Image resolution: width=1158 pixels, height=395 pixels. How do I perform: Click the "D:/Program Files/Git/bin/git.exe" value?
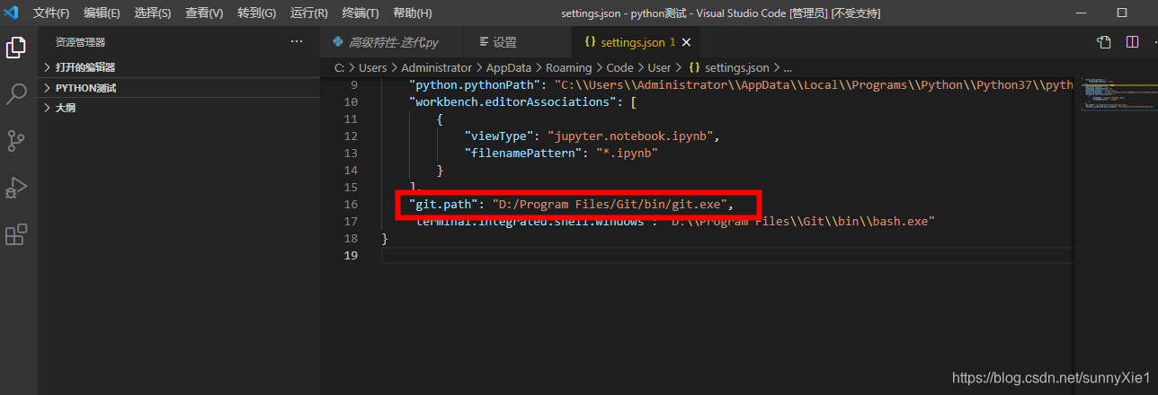(609, 205)
